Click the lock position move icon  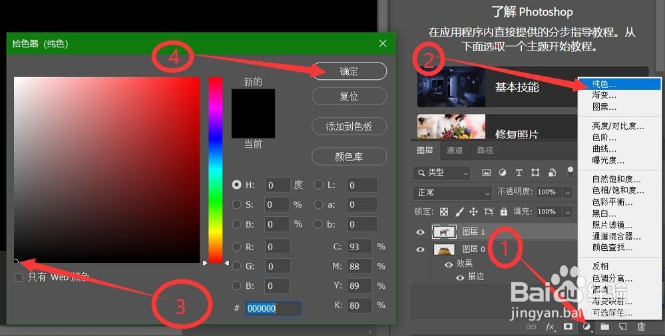[473, 212]
